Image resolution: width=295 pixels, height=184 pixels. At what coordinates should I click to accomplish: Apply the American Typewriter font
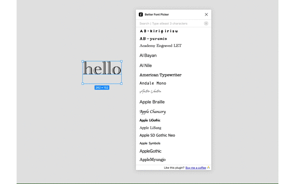pos(160,75)
